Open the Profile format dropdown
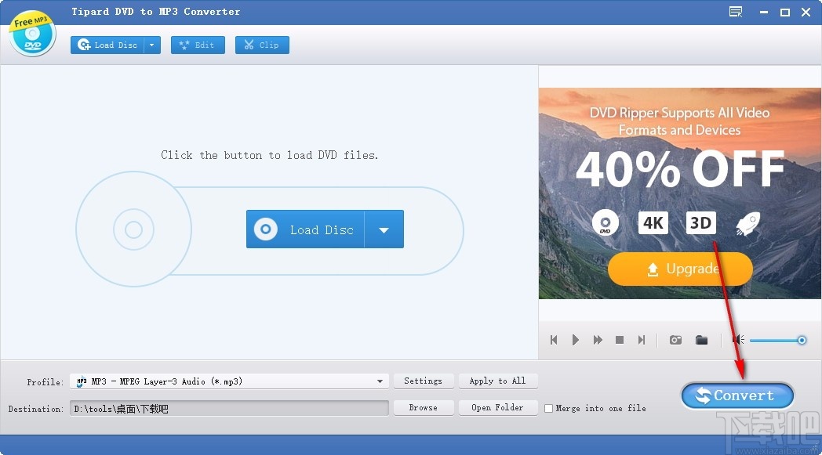The height and width of the screenshot is (455, 822). pyautogui.click(x=380, y=381)
